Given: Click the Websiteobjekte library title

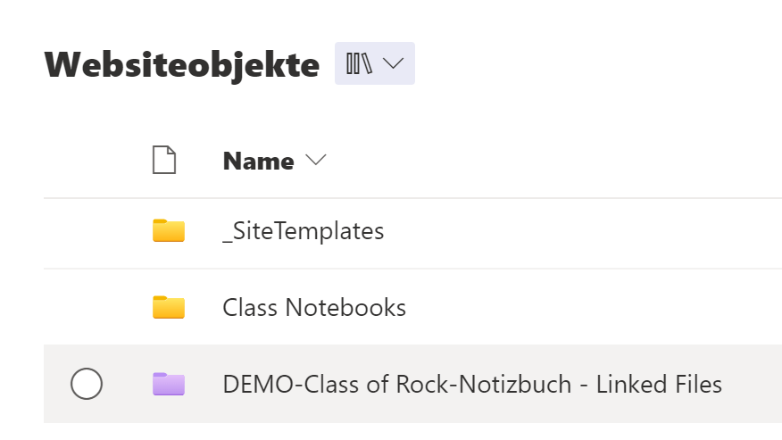Looking at the screenshot, I should (x=182, y=65).
